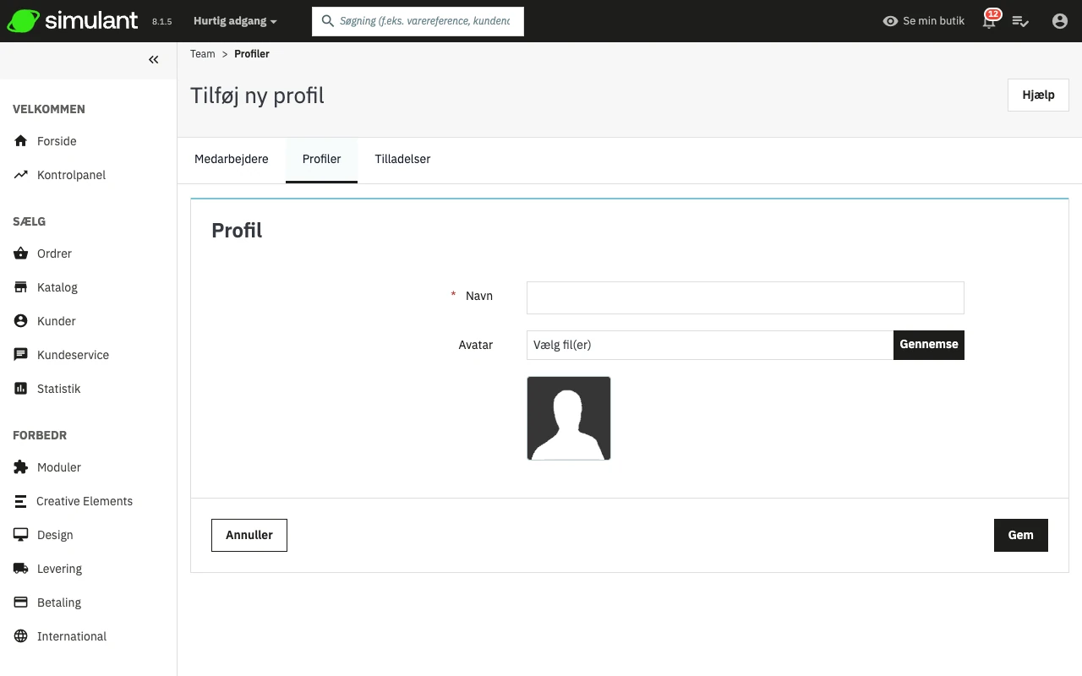The image size is (1082, 676).
Task: Click the user account avatar icon
Action: click(1059, 21)
